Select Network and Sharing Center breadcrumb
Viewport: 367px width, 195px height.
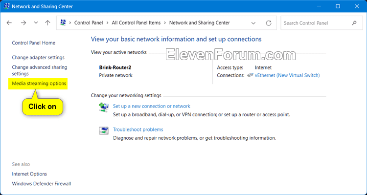coord(200,22)
